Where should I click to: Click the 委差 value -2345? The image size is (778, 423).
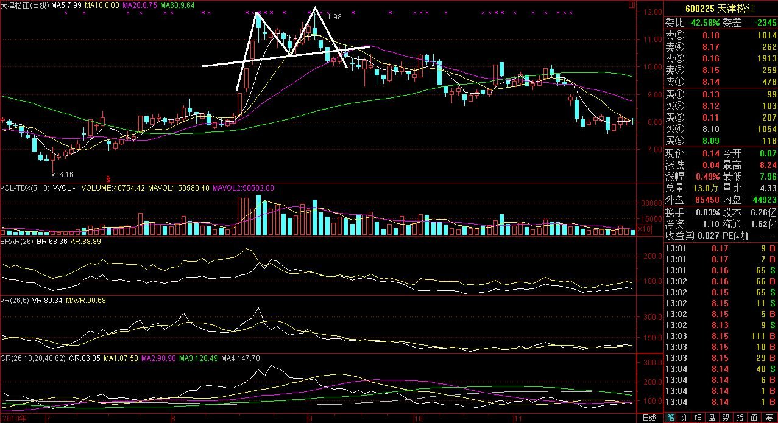(x=765, y=23)
